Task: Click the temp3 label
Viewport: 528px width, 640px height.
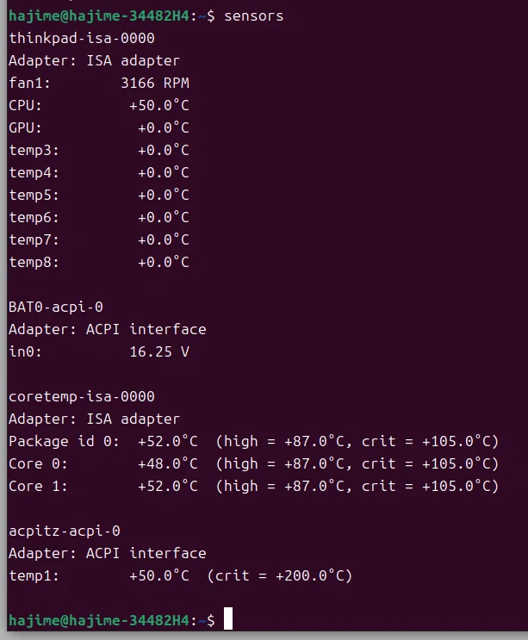Action: 34,150
